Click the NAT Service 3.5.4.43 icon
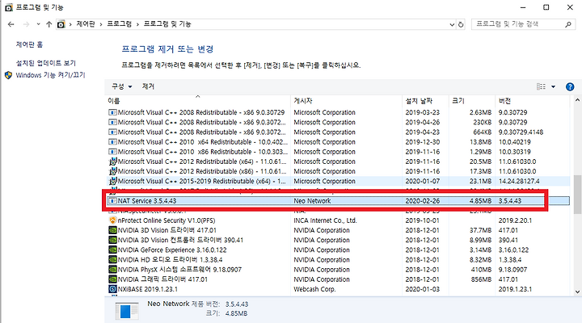The width and height of the screenshot is (582, 323). pyautogui.click(x=112, y=200)
